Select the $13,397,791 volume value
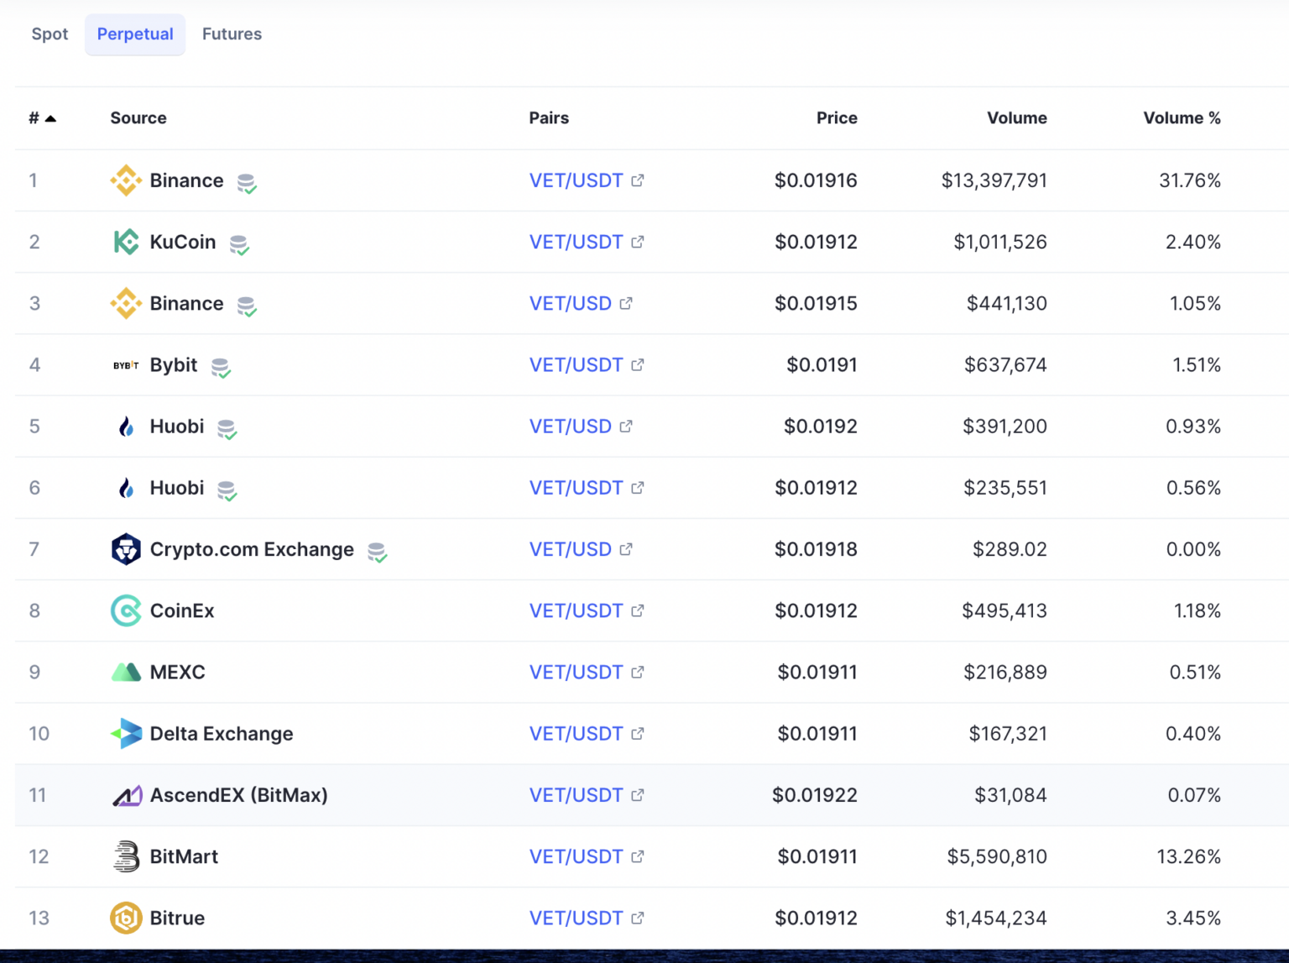This screenshot has height=963, width=1289. pos(994,181)
